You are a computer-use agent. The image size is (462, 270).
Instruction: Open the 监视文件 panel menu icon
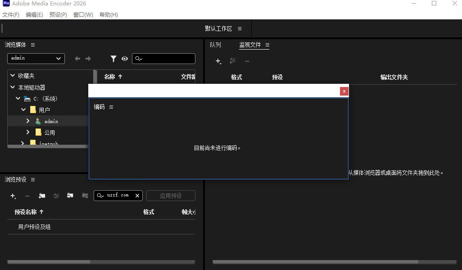pyautogui.click(x=267, y=45)
